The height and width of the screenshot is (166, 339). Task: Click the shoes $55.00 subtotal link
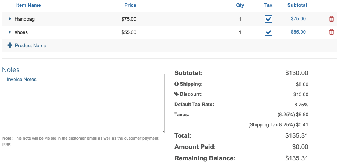click(x=298, y=32)
